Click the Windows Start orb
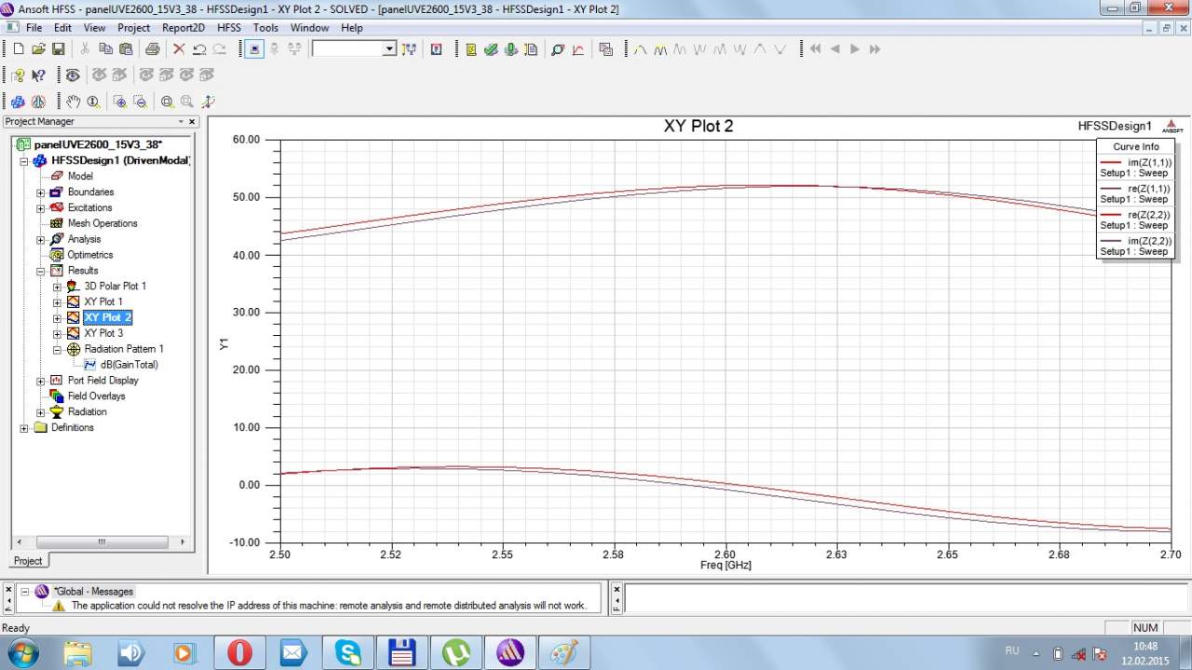This screenshot has height=670, width=1192. [24, 652]
